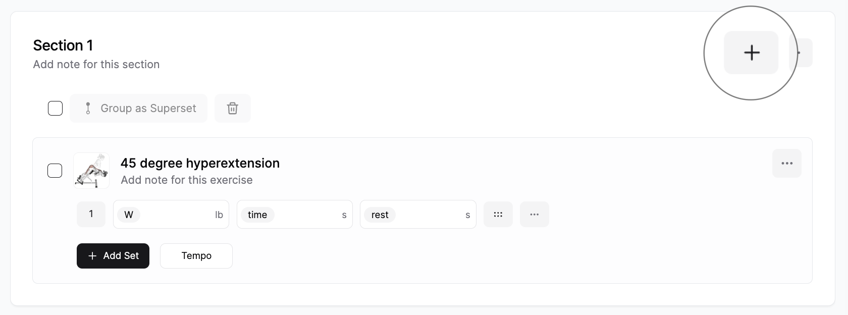Click the drag handle icon on the set row
Image resolution: width=848 pixels, height=315 pixels.
coord(498,214)
